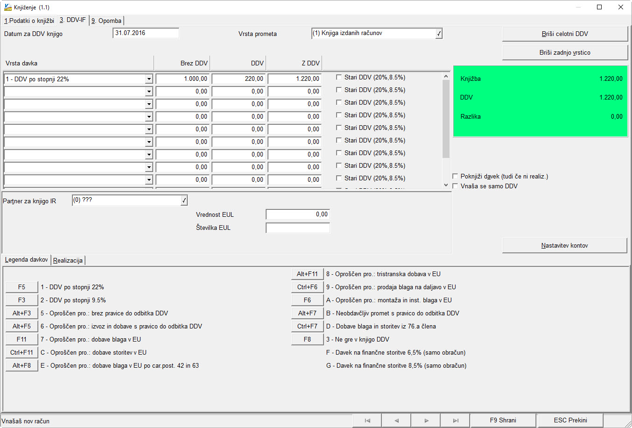The height and width of the screenshot is (428, 632).
Task: Click Ctrl+F6 button for prodaja blaga na daljavo
Action: pos(307,287)
